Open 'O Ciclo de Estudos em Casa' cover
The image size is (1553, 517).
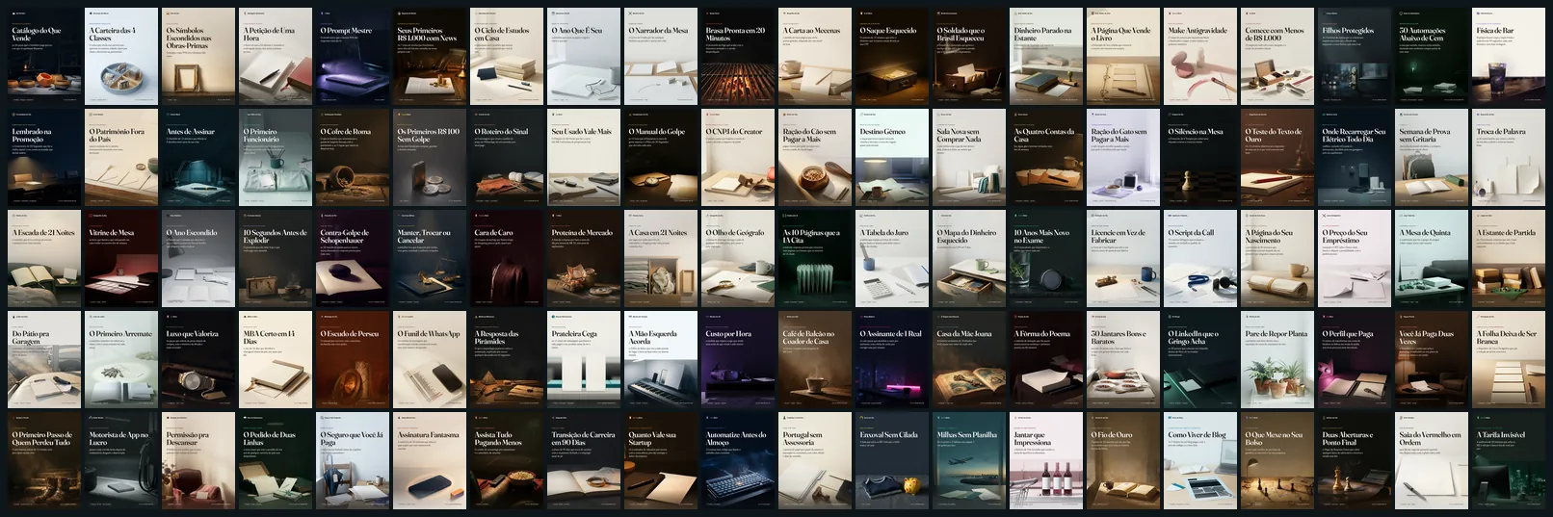pos(506,57)
